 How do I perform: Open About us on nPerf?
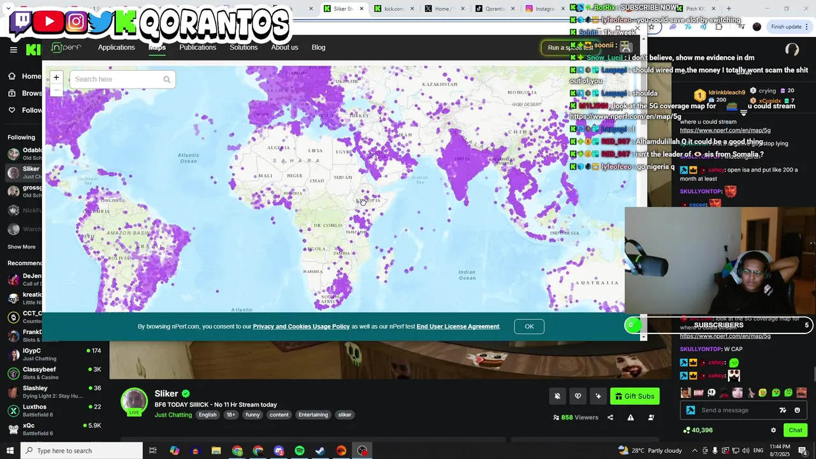(x=284, y=47)
